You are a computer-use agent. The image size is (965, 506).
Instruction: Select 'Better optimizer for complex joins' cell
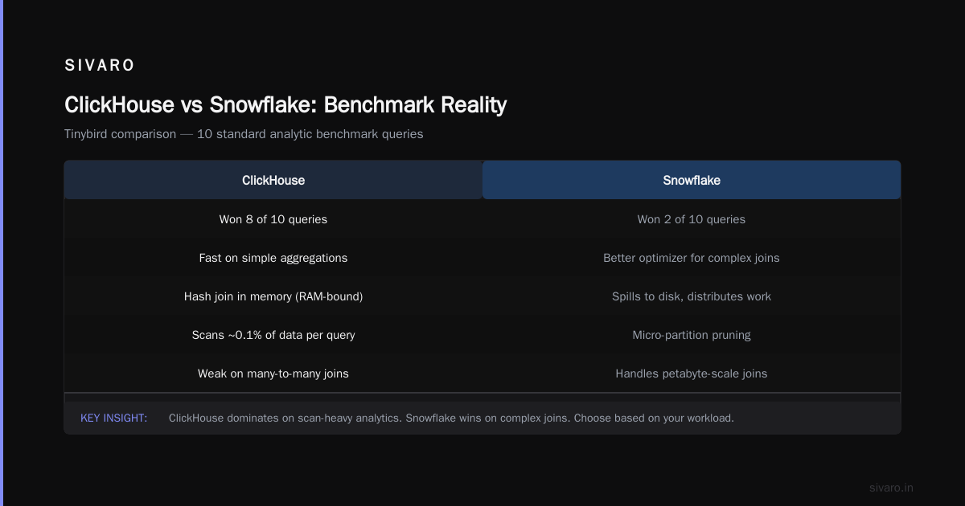(x=692, y=258)
